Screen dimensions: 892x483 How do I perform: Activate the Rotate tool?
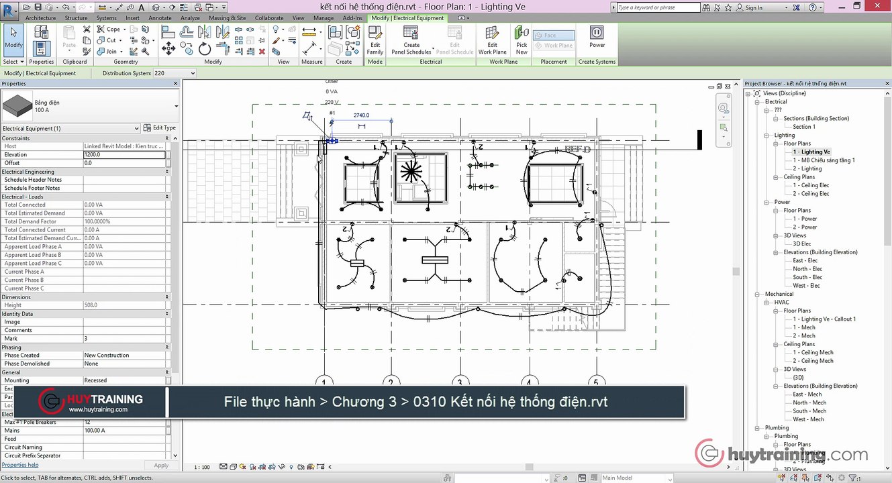(x=205, y=48)
